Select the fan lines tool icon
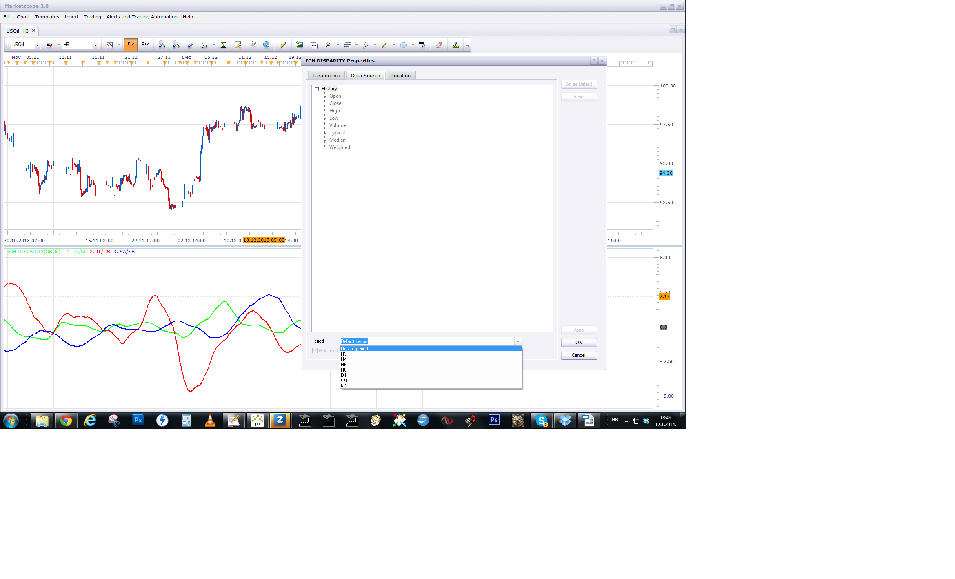The width and height of the screenshot is (955, 579). 366,45
